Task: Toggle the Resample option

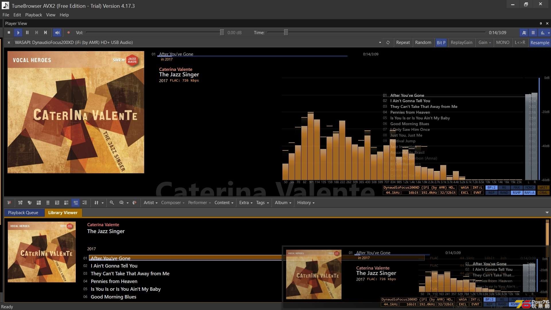Action: 540,42
